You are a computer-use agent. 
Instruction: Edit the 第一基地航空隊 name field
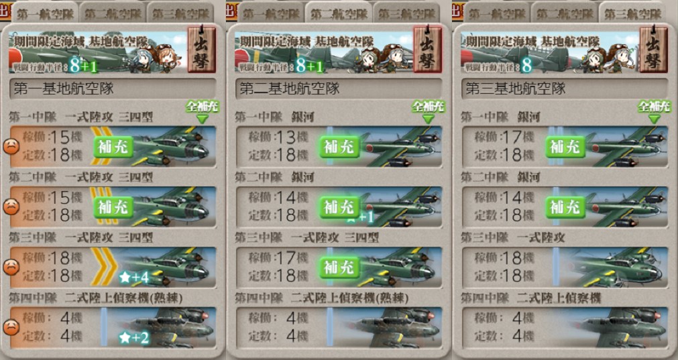(x=113, y=89)
